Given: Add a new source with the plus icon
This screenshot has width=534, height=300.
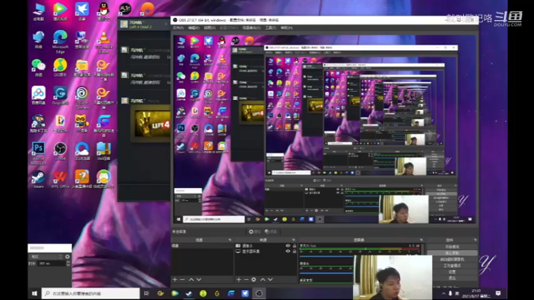Looking at the screenshot, I should [x=239, y=279].
